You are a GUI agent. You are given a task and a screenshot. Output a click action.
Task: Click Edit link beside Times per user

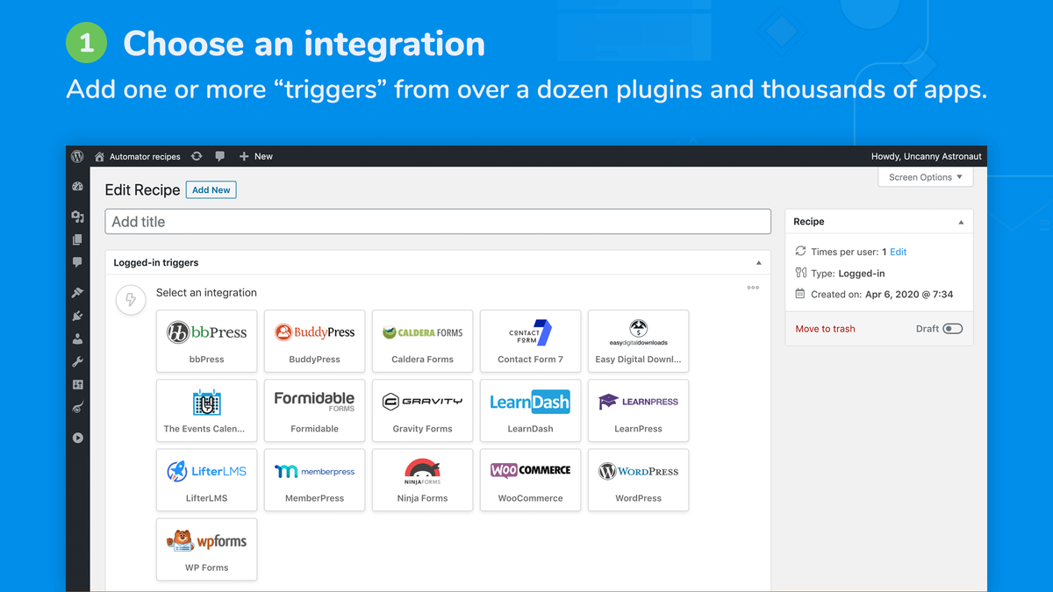pyautogui.click(x=899, y=252)
